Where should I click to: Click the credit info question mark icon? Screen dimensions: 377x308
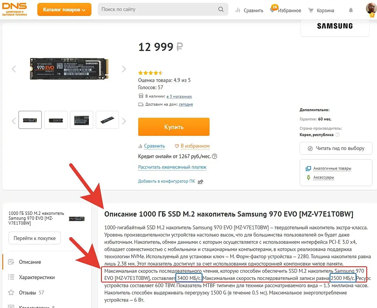tap(215, 157)
